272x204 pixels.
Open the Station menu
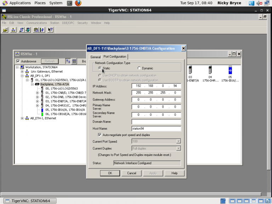(55, 23)
